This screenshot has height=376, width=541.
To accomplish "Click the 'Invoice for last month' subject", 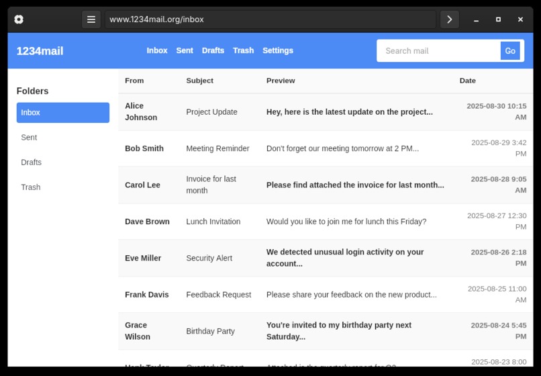I will [x=211, y=185].
